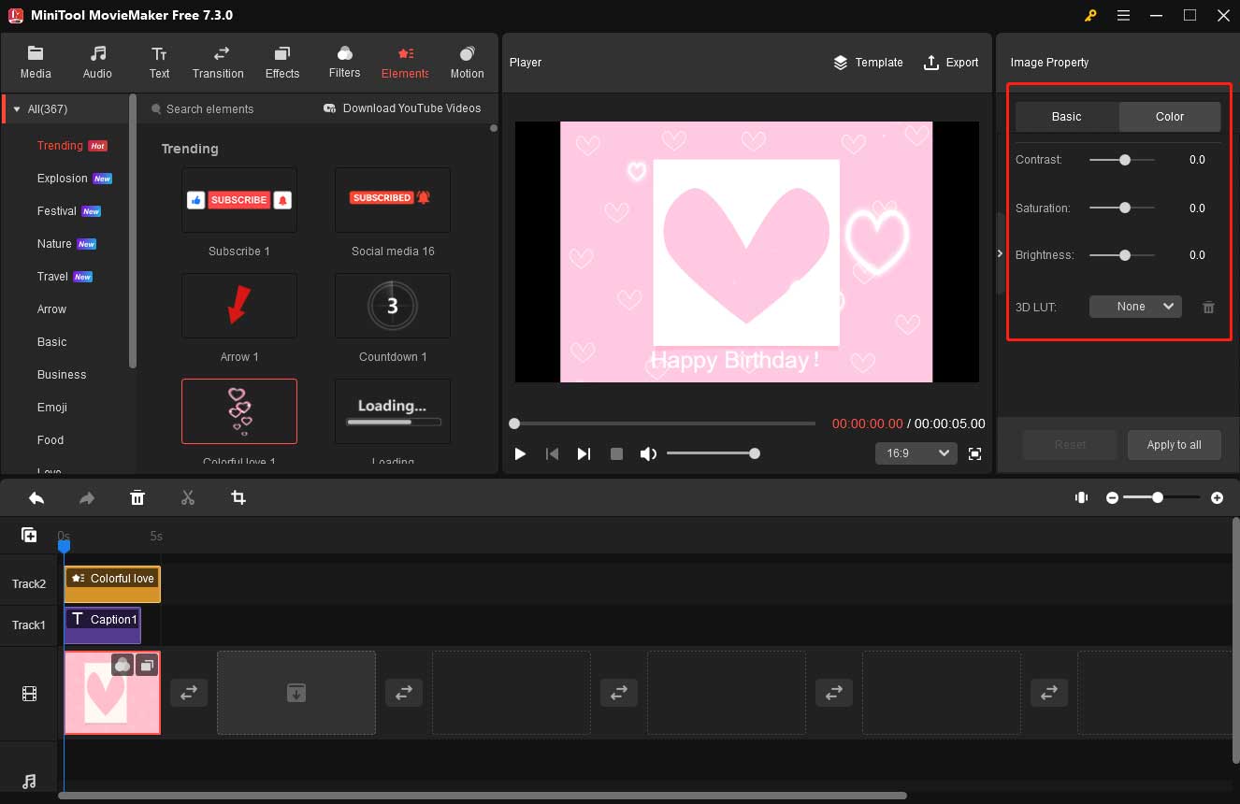Open the Audio tab
Viewport: 1240px width, 804px height.
click(97, 62)
